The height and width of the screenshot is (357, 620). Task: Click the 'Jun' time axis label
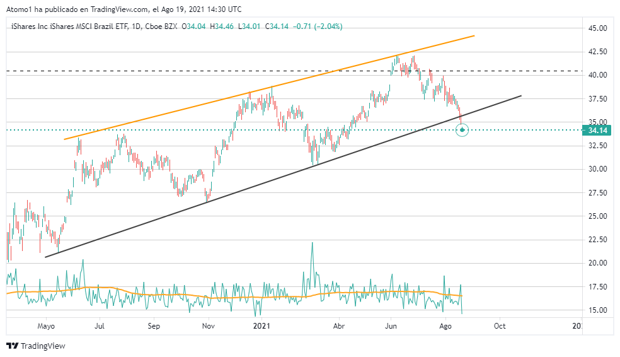tap(391, 326)
